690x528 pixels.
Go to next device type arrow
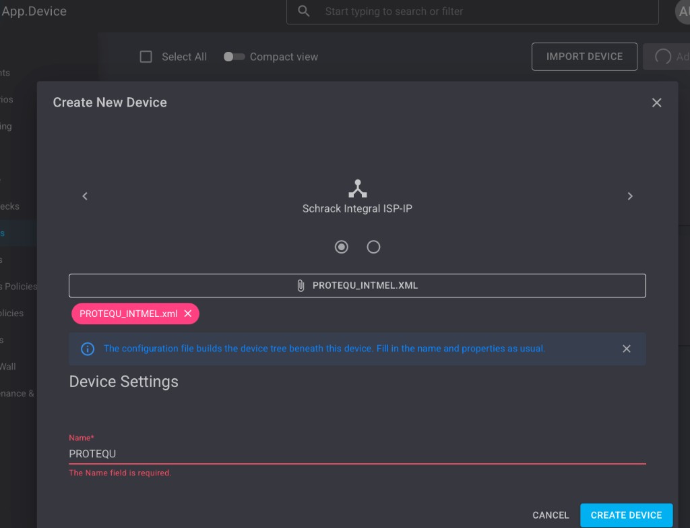(630, 196)
